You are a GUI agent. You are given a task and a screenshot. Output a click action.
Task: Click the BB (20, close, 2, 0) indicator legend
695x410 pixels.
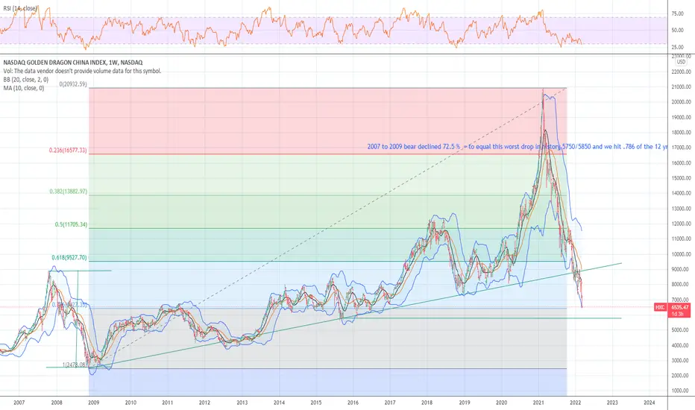(x=25, y=80)
